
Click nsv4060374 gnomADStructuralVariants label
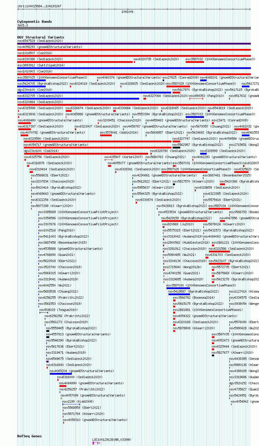[129, 77]
